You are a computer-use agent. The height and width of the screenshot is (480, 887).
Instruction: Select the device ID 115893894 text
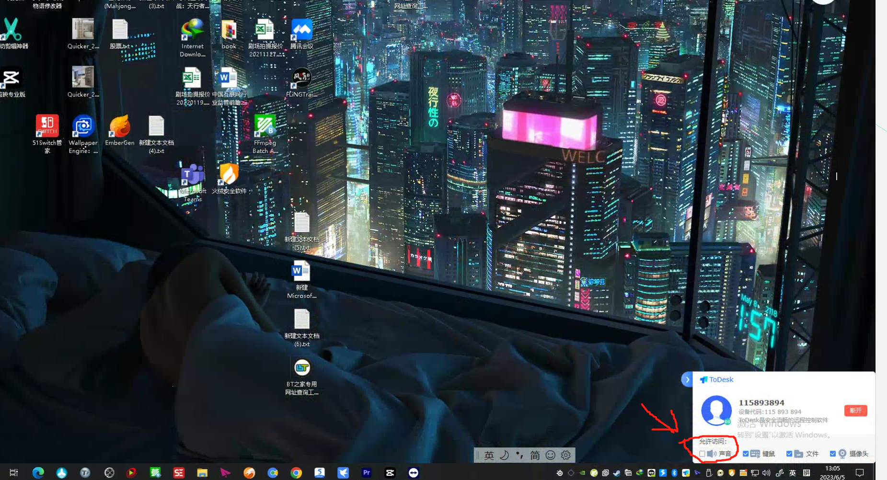tap(761, 402)
